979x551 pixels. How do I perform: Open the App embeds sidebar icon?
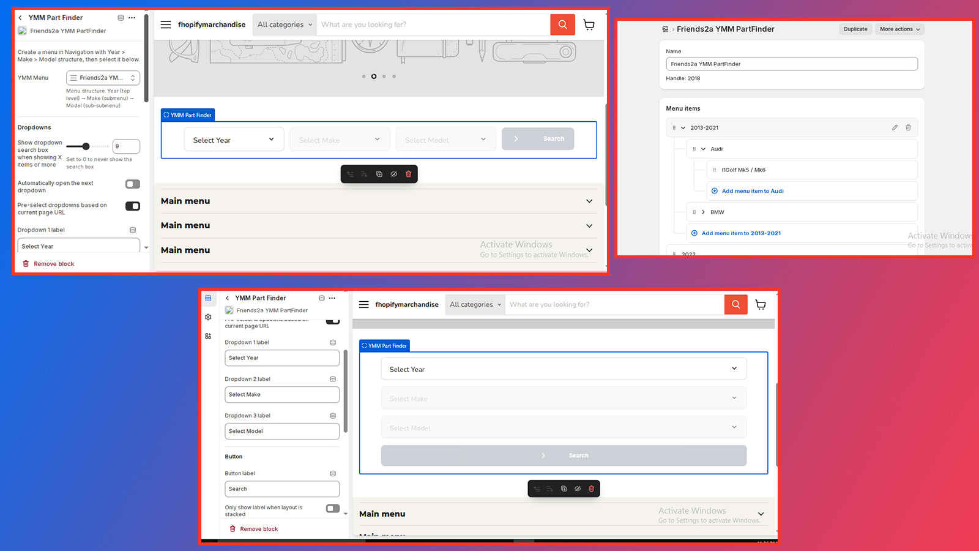pyautogui.click(x=209, y=336)
